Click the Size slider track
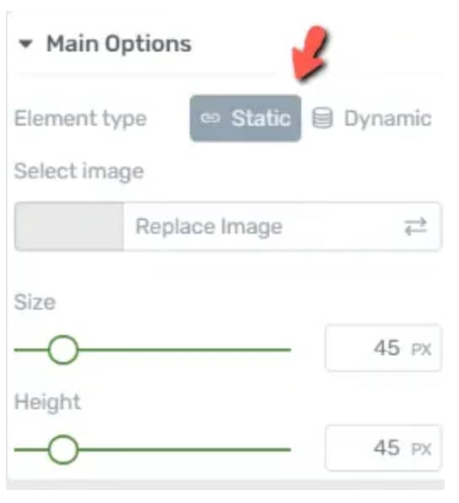Screen dimensions: 459x503 pos(153,349)
